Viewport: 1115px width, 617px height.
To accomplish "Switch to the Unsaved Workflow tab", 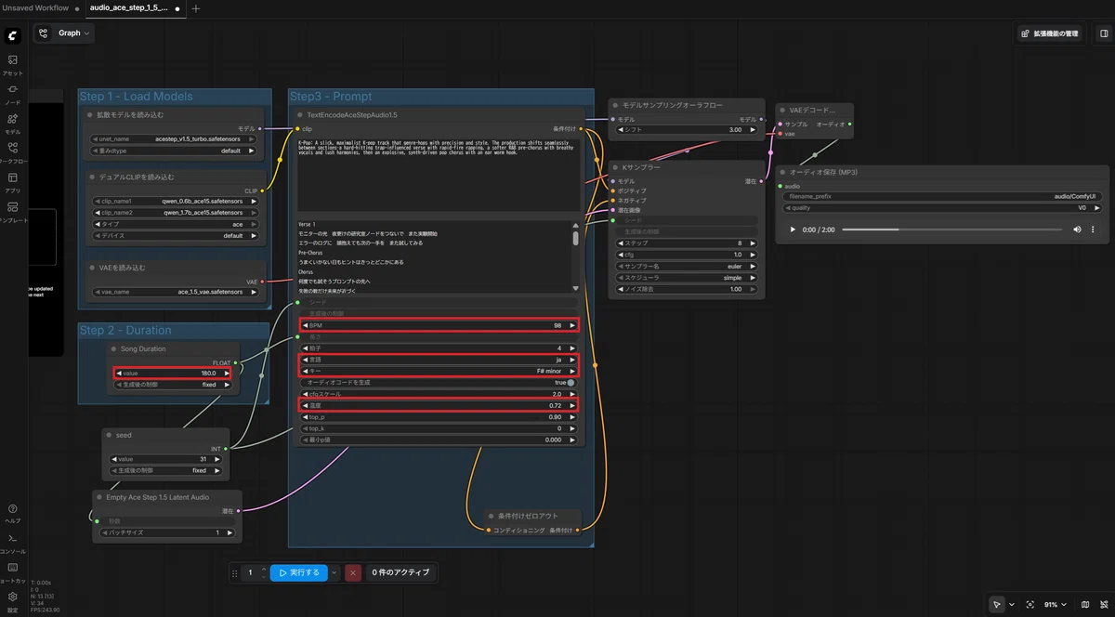I will coord(35,8).
